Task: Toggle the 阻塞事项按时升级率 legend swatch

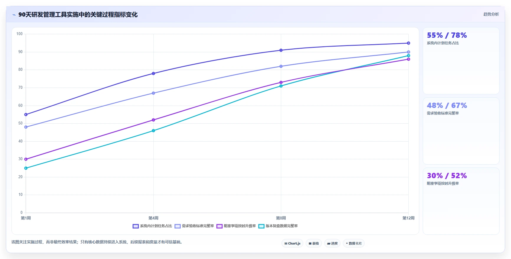Action: 220,226
